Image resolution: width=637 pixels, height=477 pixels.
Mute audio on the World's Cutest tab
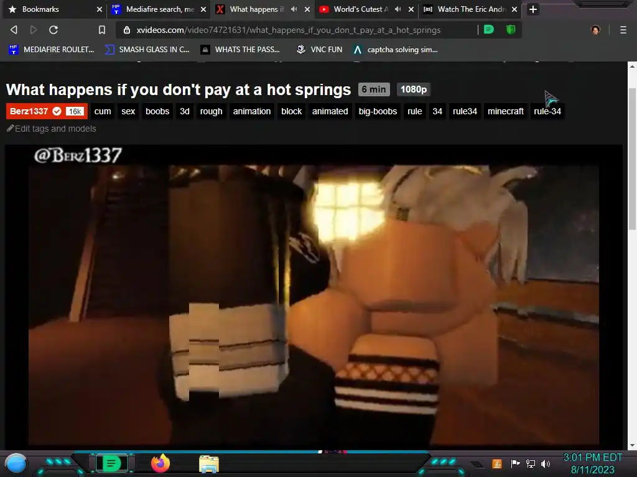tap(398, 9)
